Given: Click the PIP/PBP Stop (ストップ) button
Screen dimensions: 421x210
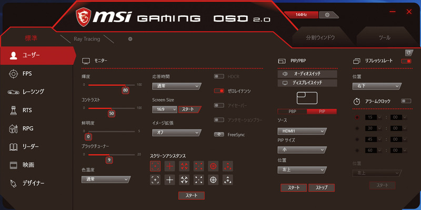Looking at the screenshot, I should click(322, 188).
